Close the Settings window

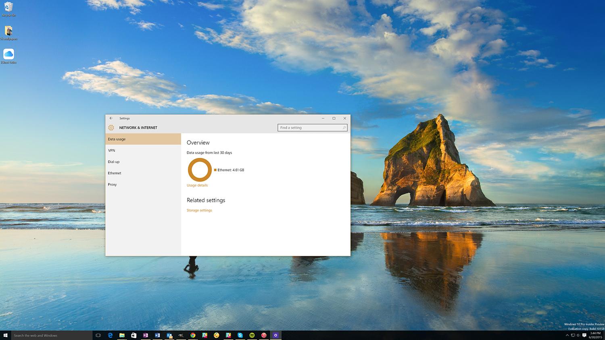tap(345, 118)
